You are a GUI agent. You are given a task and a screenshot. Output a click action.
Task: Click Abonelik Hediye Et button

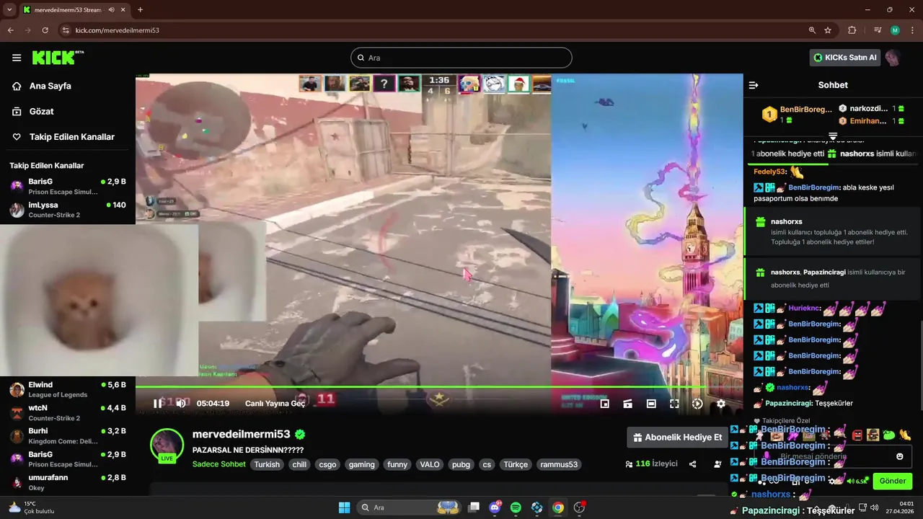678,437
